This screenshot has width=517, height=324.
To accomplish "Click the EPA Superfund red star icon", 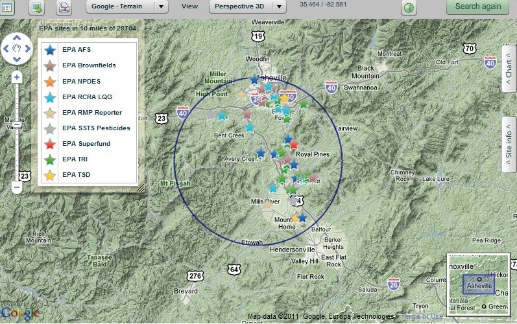I will (x=50, y=144).
